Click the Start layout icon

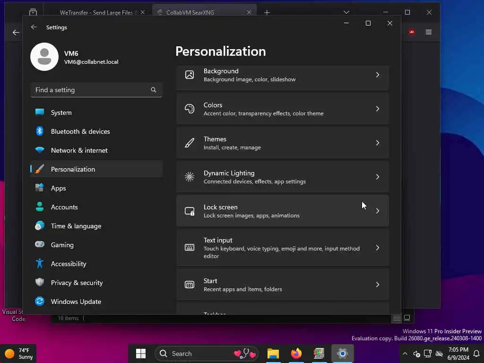point(190,285)
